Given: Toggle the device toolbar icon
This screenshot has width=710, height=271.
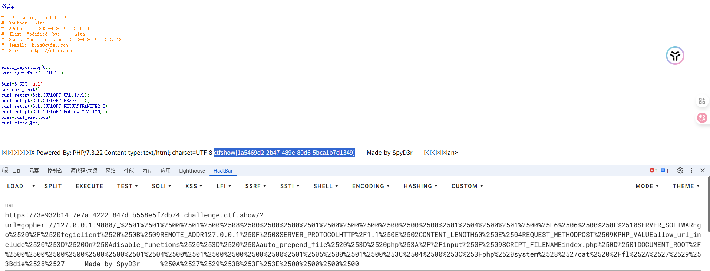Looking at the screenshot, I should pos(16,170).
